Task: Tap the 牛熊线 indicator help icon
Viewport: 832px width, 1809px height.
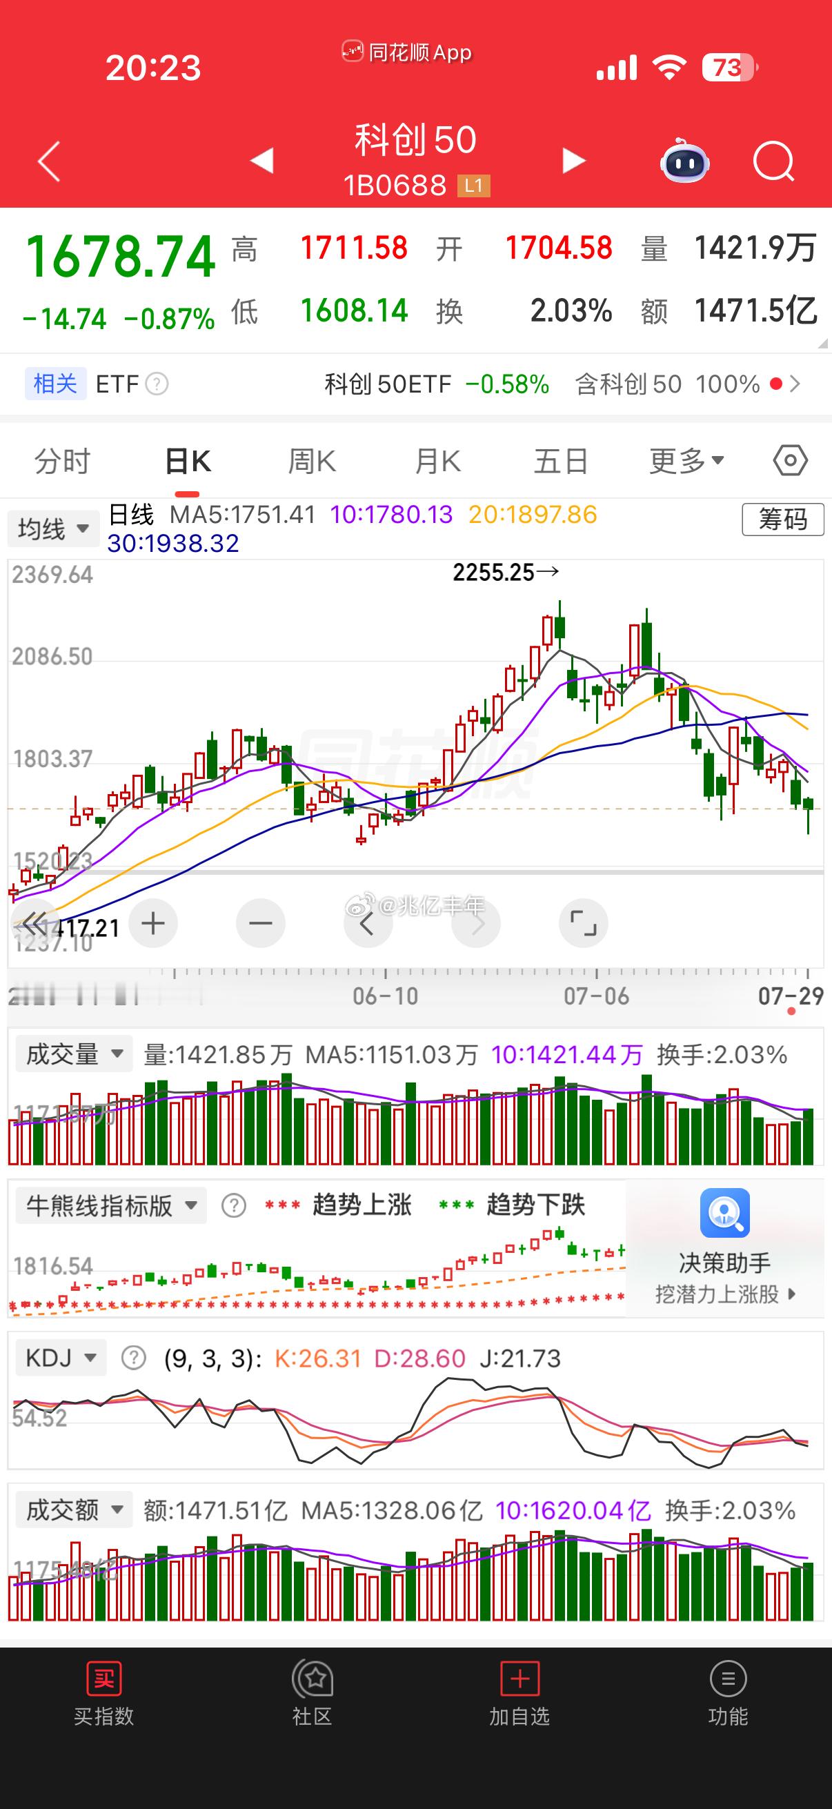Action: (x=234, y=1205)
